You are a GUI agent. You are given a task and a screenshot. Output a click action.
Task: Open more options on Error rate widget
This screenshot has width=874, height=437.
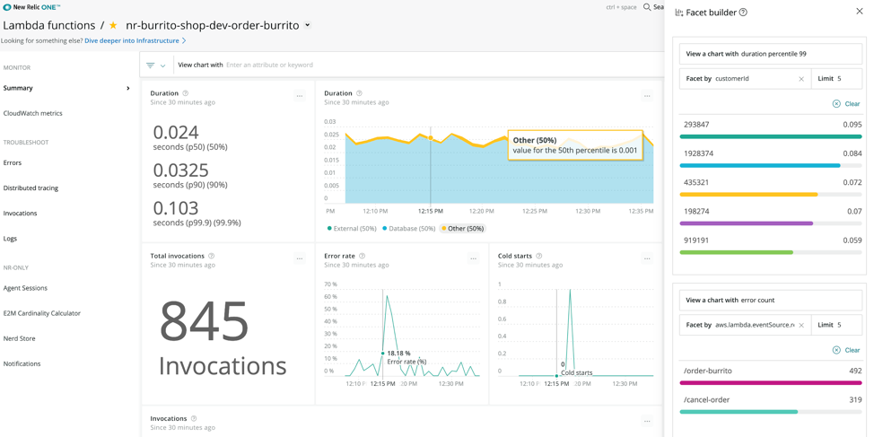click(x=474, y=258)
